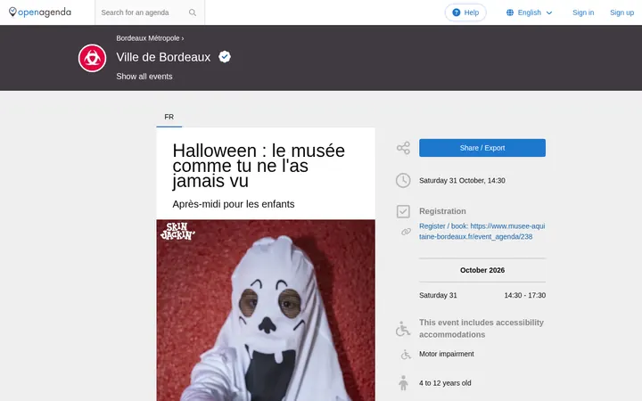Viewport: 642px width, 401px height.
Task: Click 'Après-midi pour les enfants' subtitle
Action: click(234, 204)
